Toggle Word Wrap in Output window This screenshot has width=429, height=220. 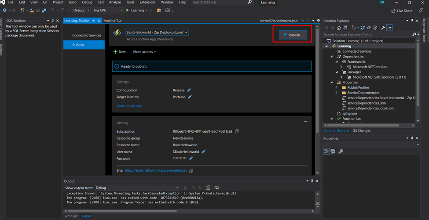(216, 188)
